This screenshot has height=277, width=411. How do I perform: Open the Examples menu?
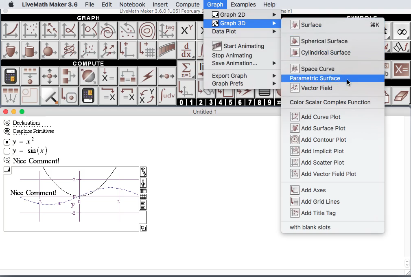pos(243,4)
